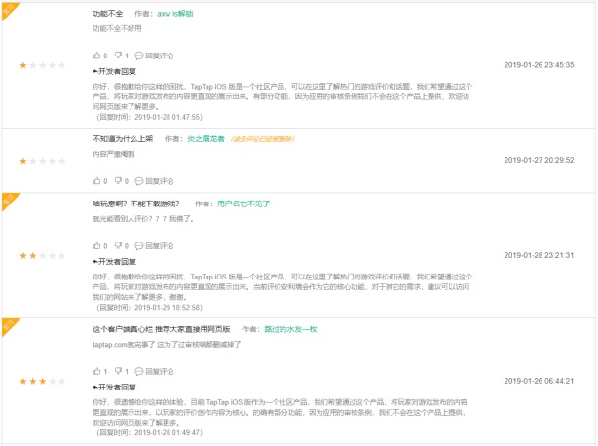
Task: Dislike the '功能不全' review
Action: click(117, 56)
